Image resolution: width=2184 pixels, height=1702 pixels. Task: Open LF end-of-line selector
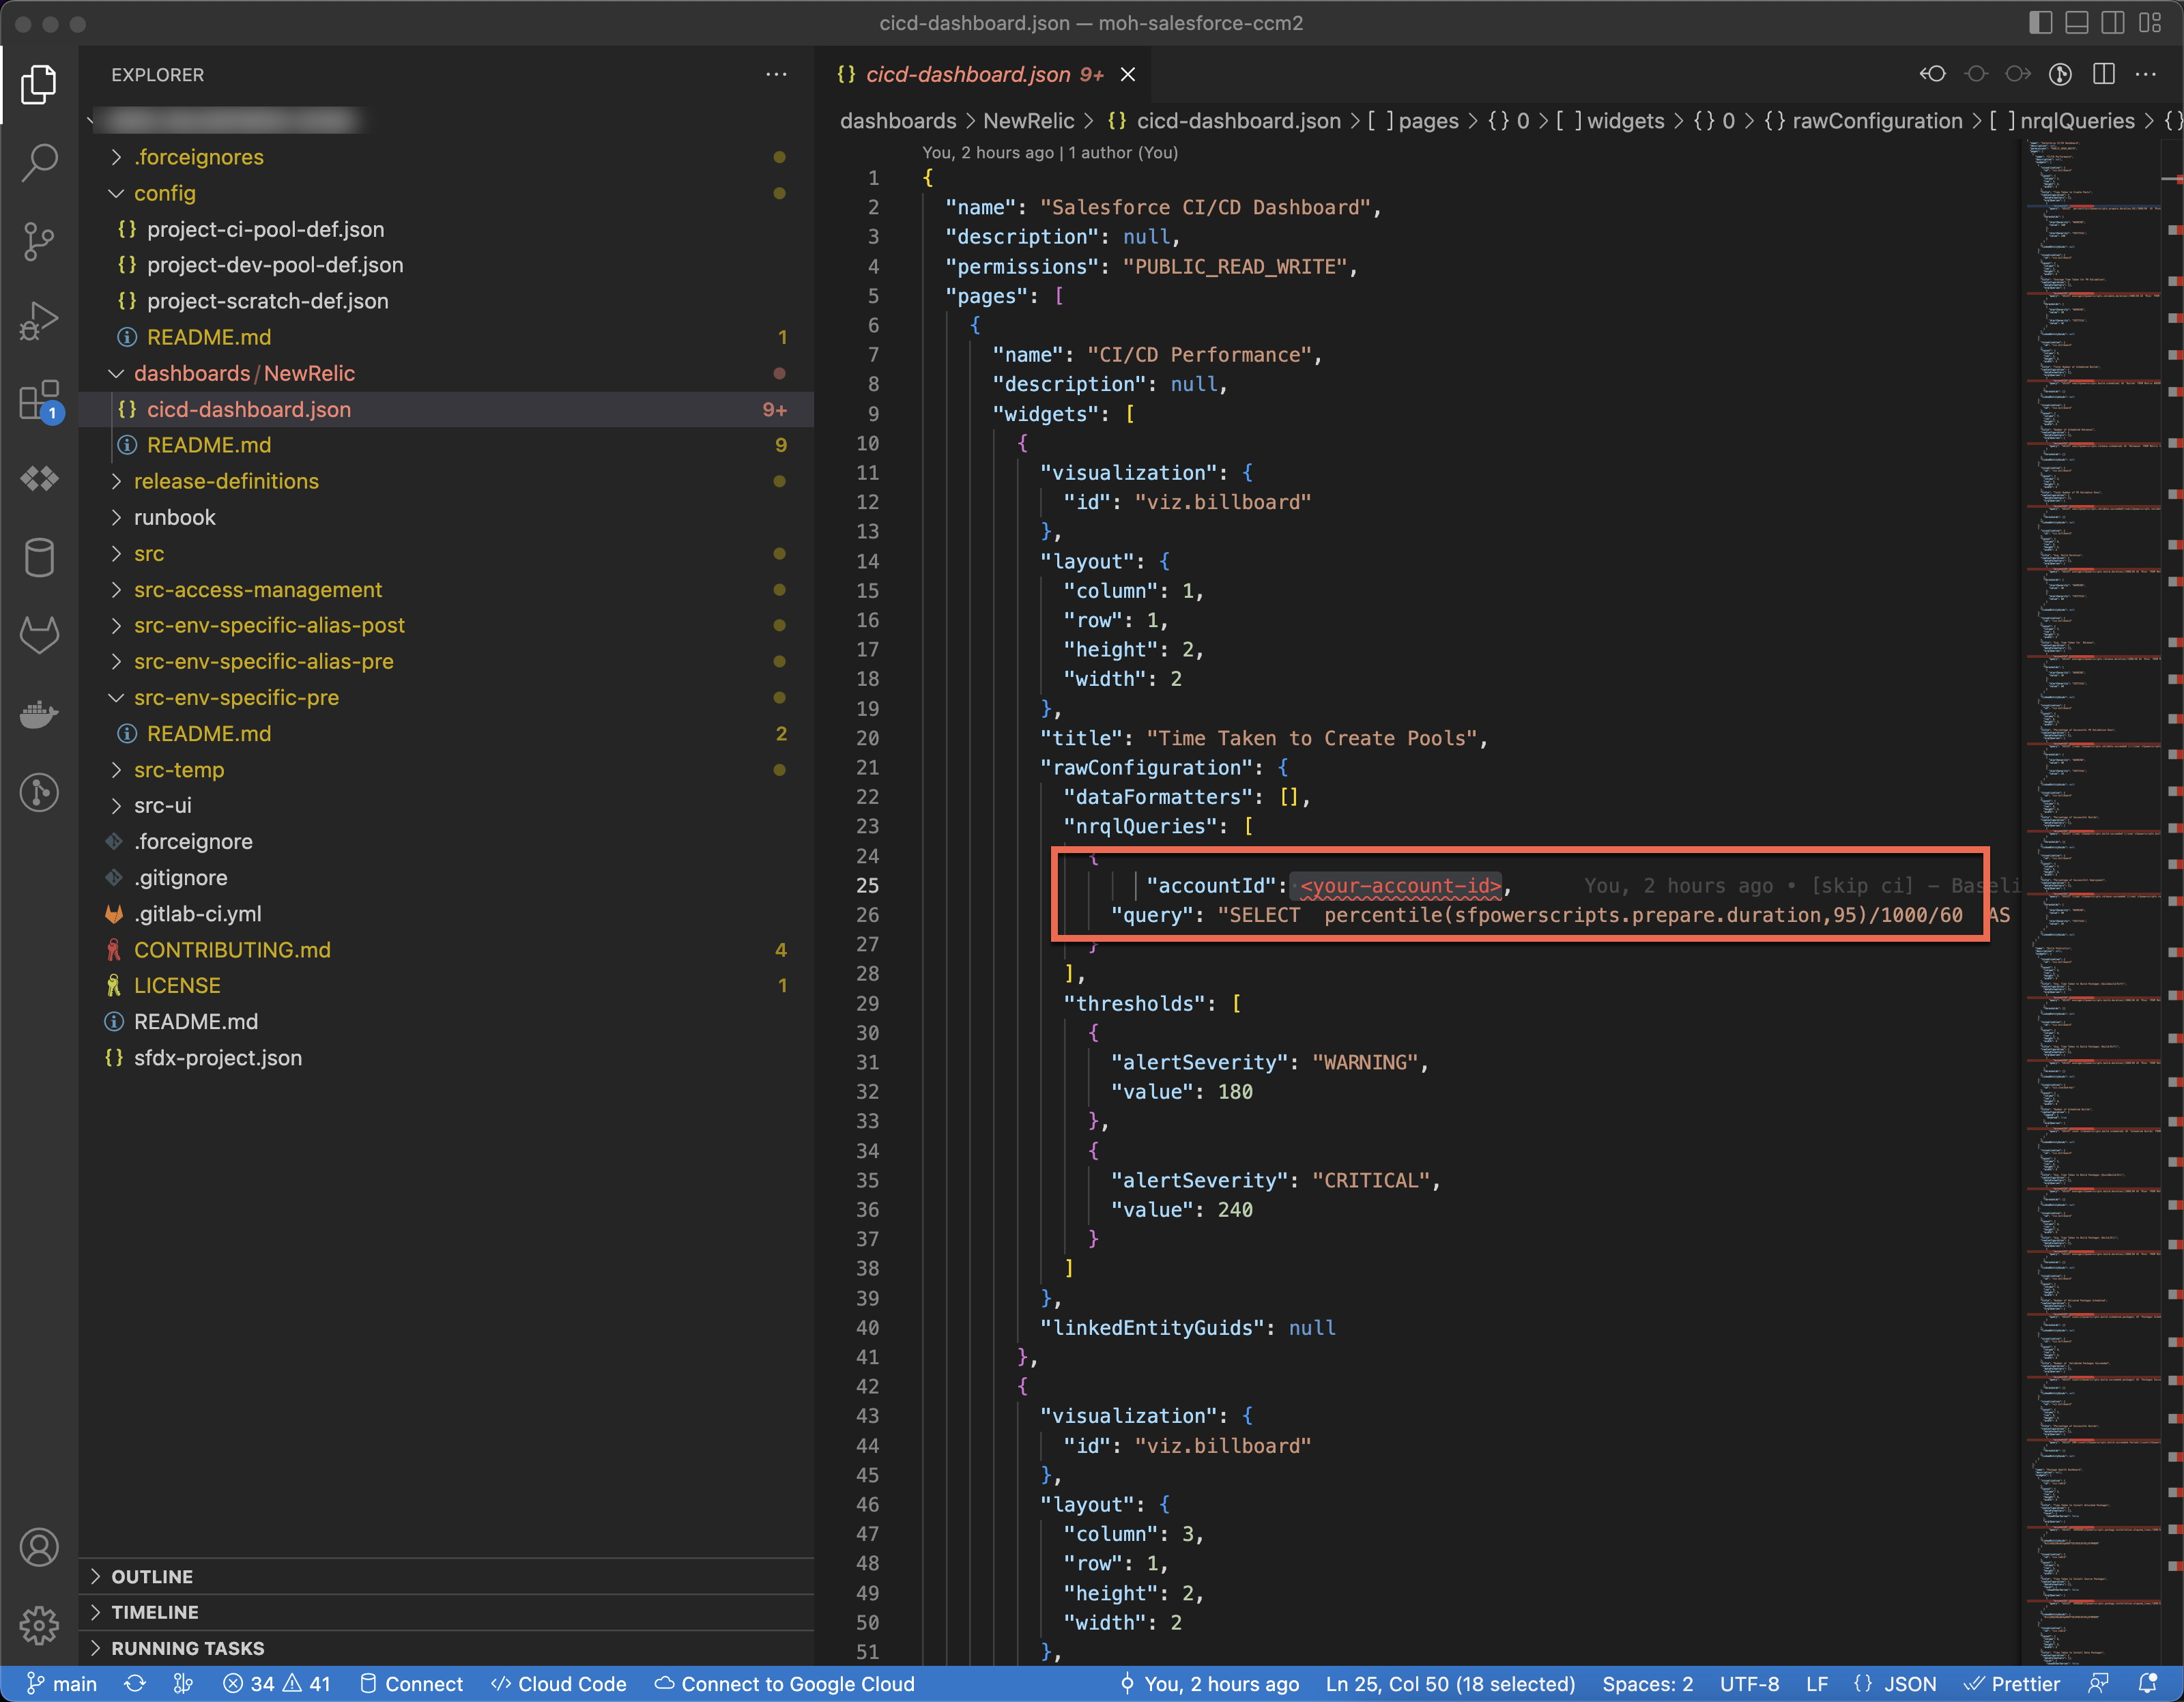[1817, 1684]
